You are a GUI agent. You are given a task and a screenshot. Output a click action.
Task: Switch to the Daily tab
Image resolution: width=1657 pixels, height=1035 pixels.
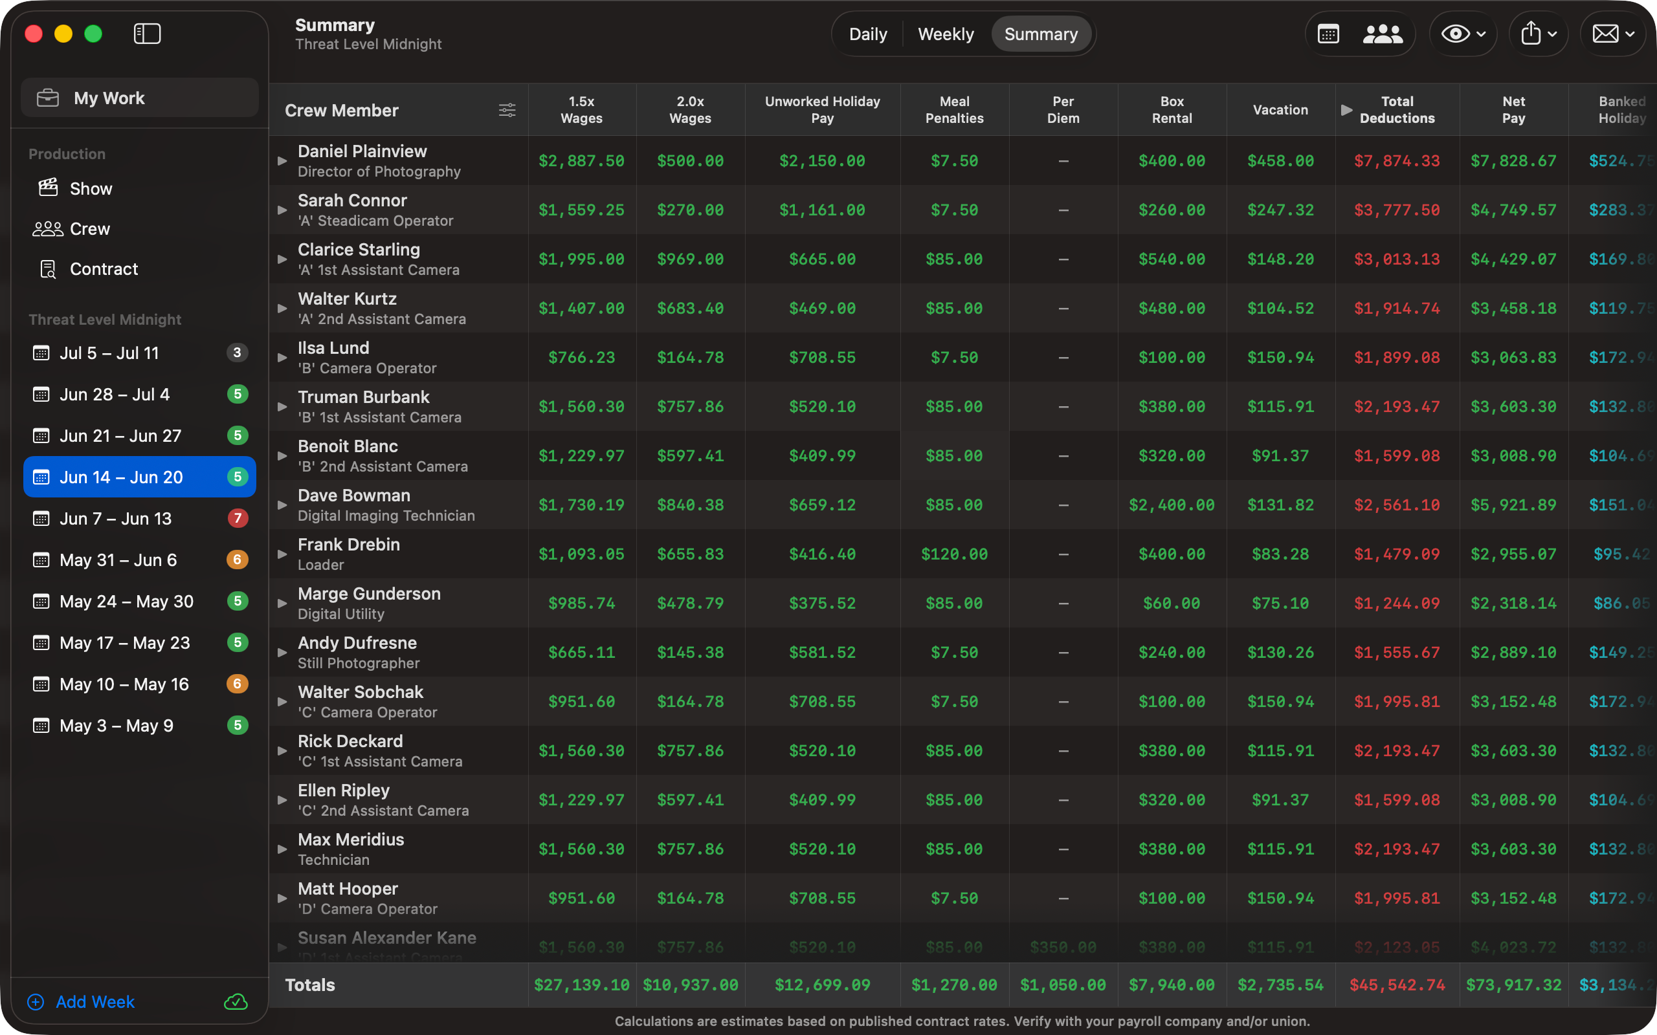point(867,34)
